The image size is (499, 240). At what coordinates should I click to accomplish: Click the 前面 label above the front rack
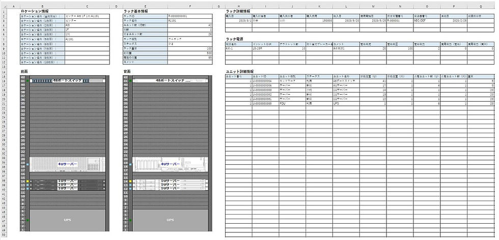pyautogui.click(x=24, y=72)
